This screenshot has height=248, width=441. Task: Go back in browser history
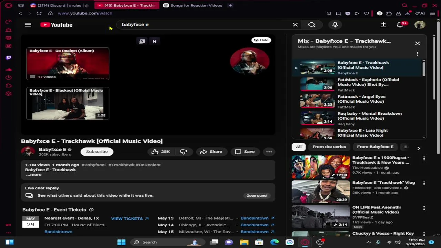coord(21,13)
